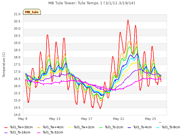This screenshot has width=184, height=138.
Task: Click the cyan Tul1_Ts-8cm legend swatch
Action: click(158, 128)
